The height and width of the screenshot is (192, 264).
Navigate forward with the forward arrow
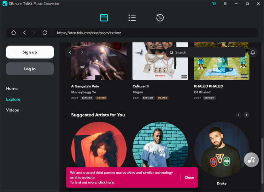coord(34,33)
